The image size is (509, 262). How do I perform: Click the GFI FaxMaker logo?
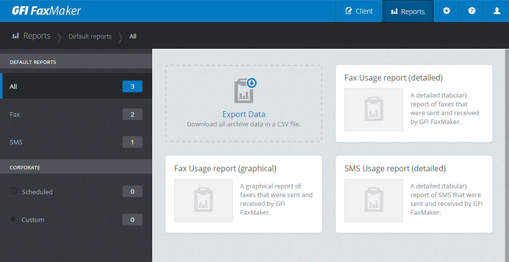pos(46,11)
